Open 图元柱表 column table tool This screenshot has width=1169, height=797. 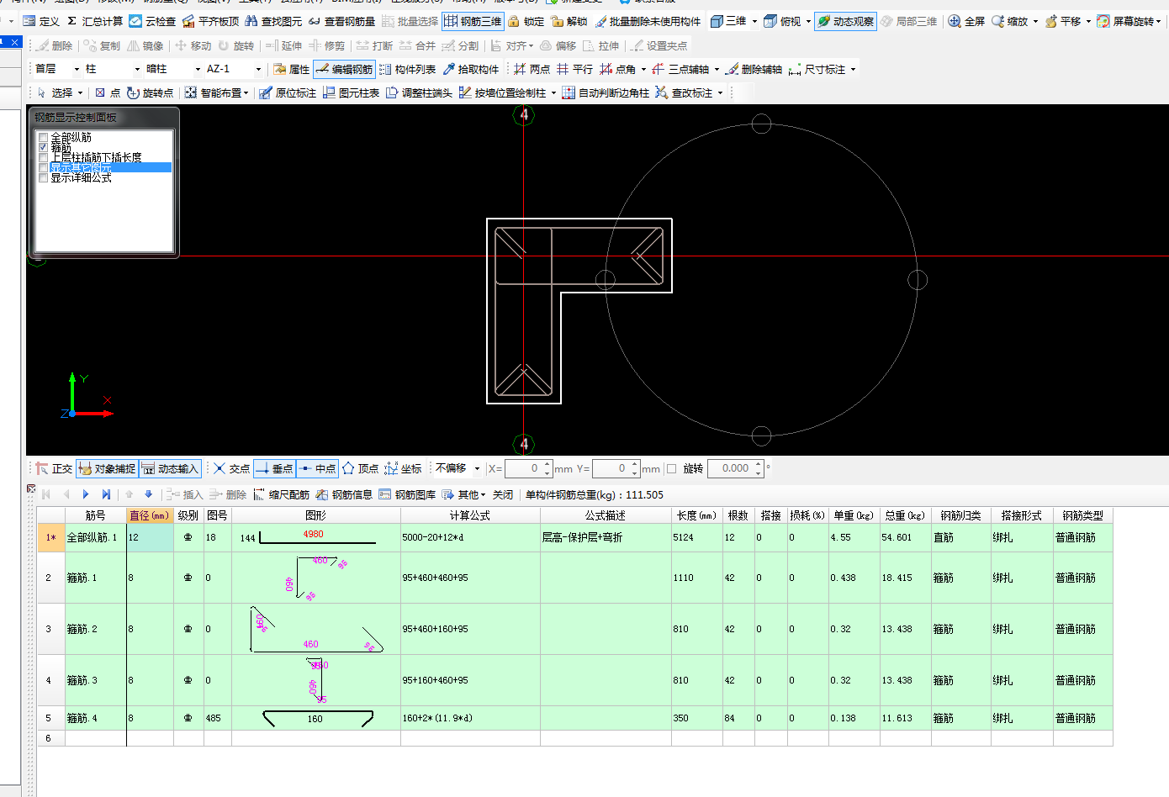(x=351, y=92)
